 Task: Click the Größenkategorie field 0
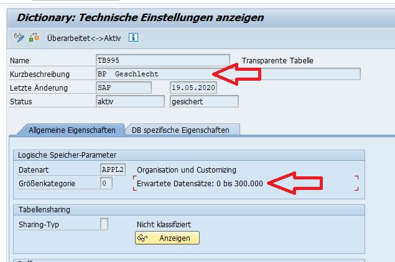click(x=106, y=183)
